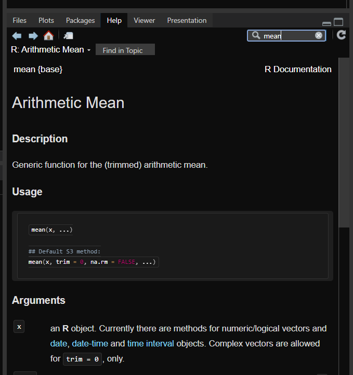
Task: Go to Help home page icon
Action: (x=48, y=36)
